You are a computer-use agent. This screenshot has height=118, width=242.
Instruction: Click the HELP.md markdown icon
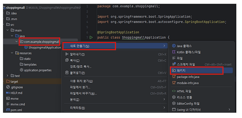pyautogui.click(x=8, y=93)
